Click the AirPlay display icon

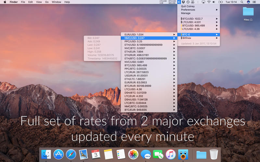[203, 2]
